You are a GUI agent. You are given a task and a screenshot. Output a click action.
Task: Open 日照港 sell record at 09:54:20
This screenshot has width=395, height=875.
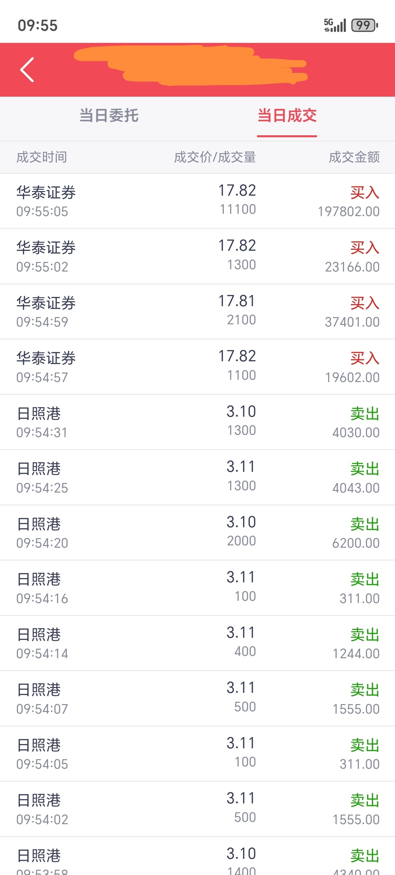point(197,533)
